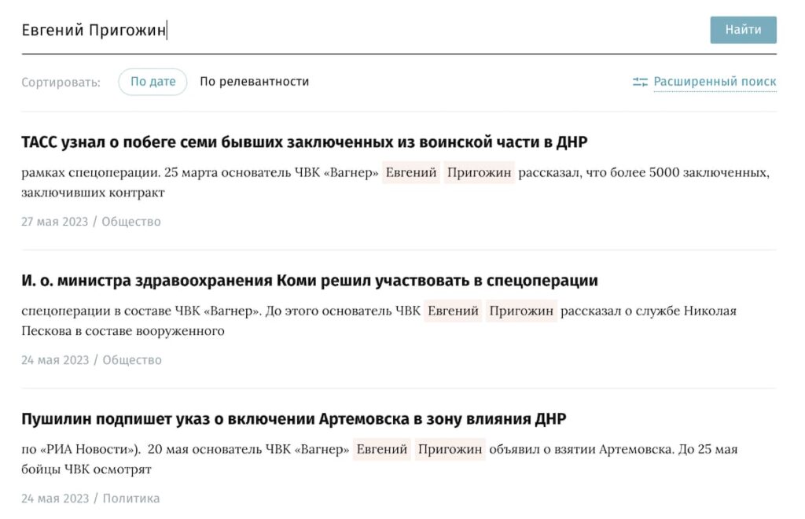The width and height of the screenshot is (805, 519).
Task: Click the Сортировать label
Action: 61,82
